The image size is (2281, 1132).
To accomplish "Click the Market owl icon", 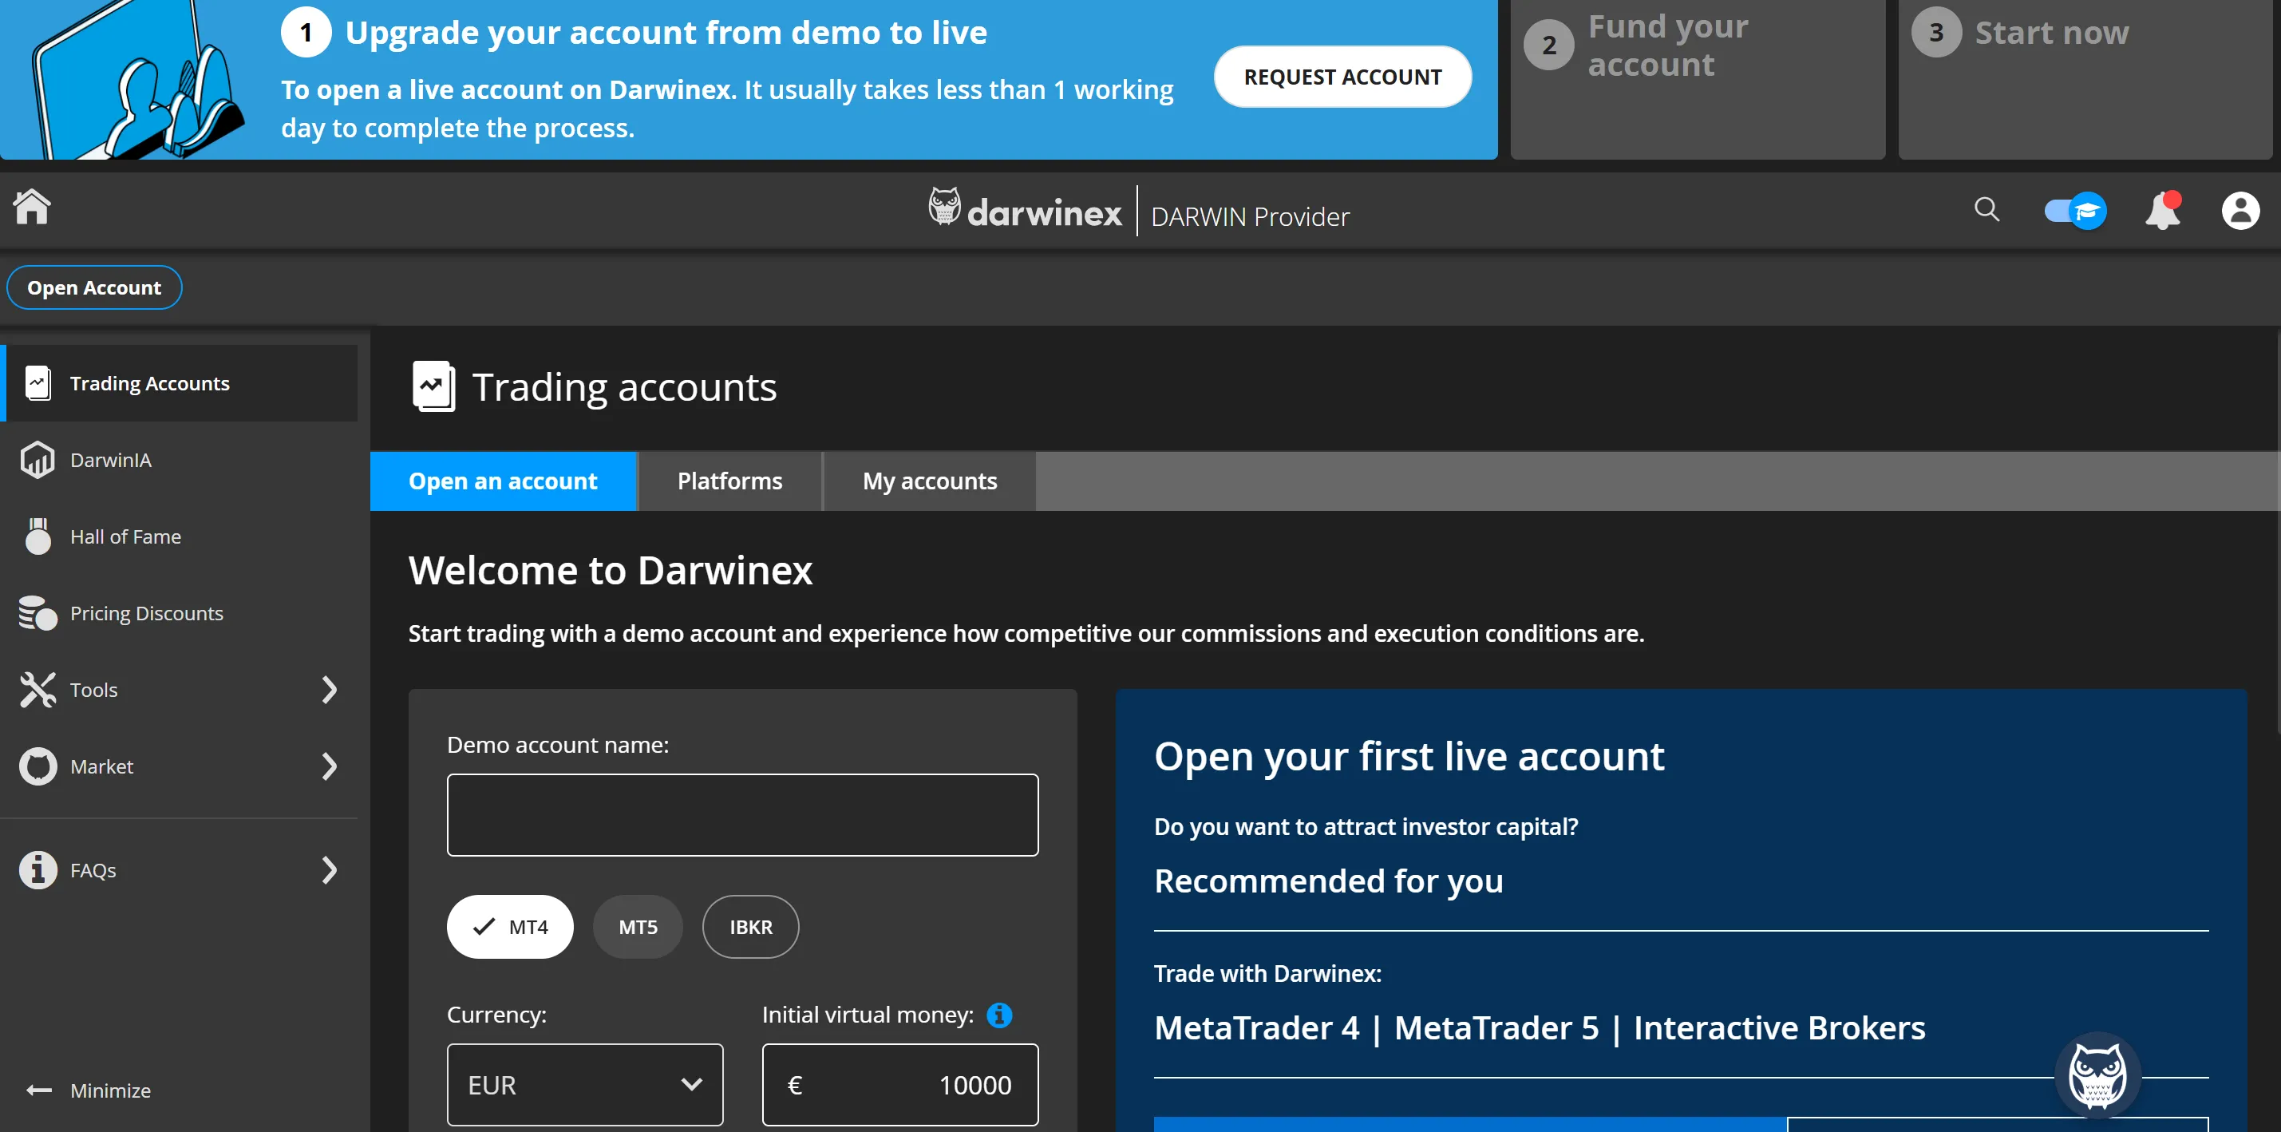I will (38, 767).
